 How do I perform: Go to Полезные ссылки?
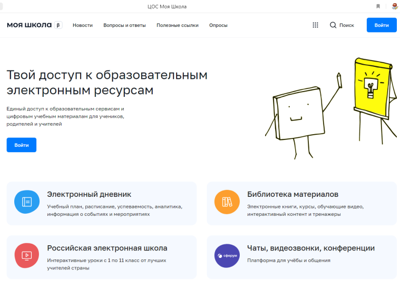point(178,25)
